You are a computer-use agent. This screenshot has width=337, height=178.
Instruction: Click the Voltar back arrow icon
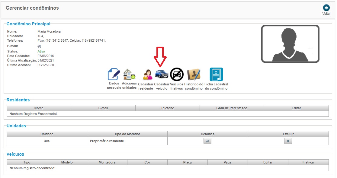coord(326,8)
